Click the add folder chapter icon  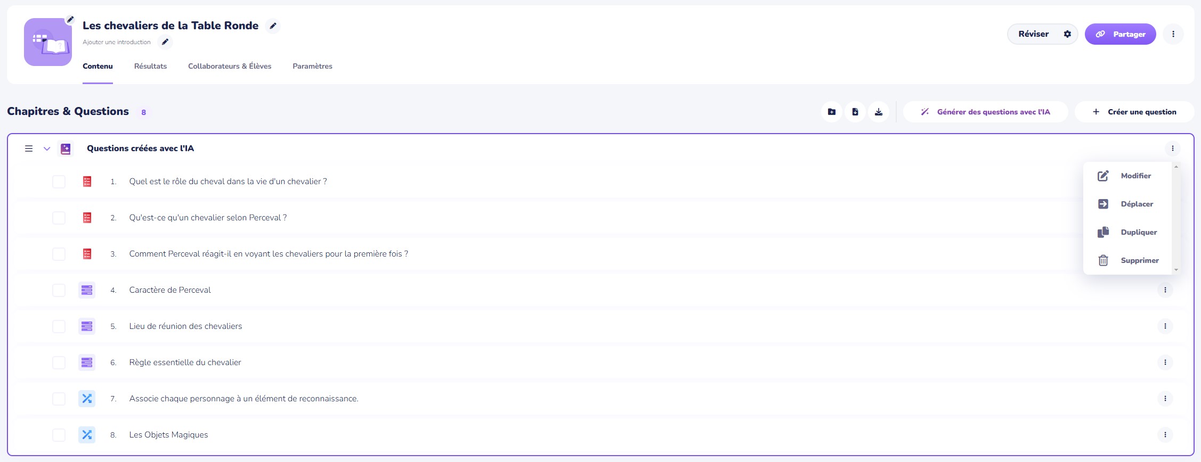pyautogui.click(x=832, y=112)
